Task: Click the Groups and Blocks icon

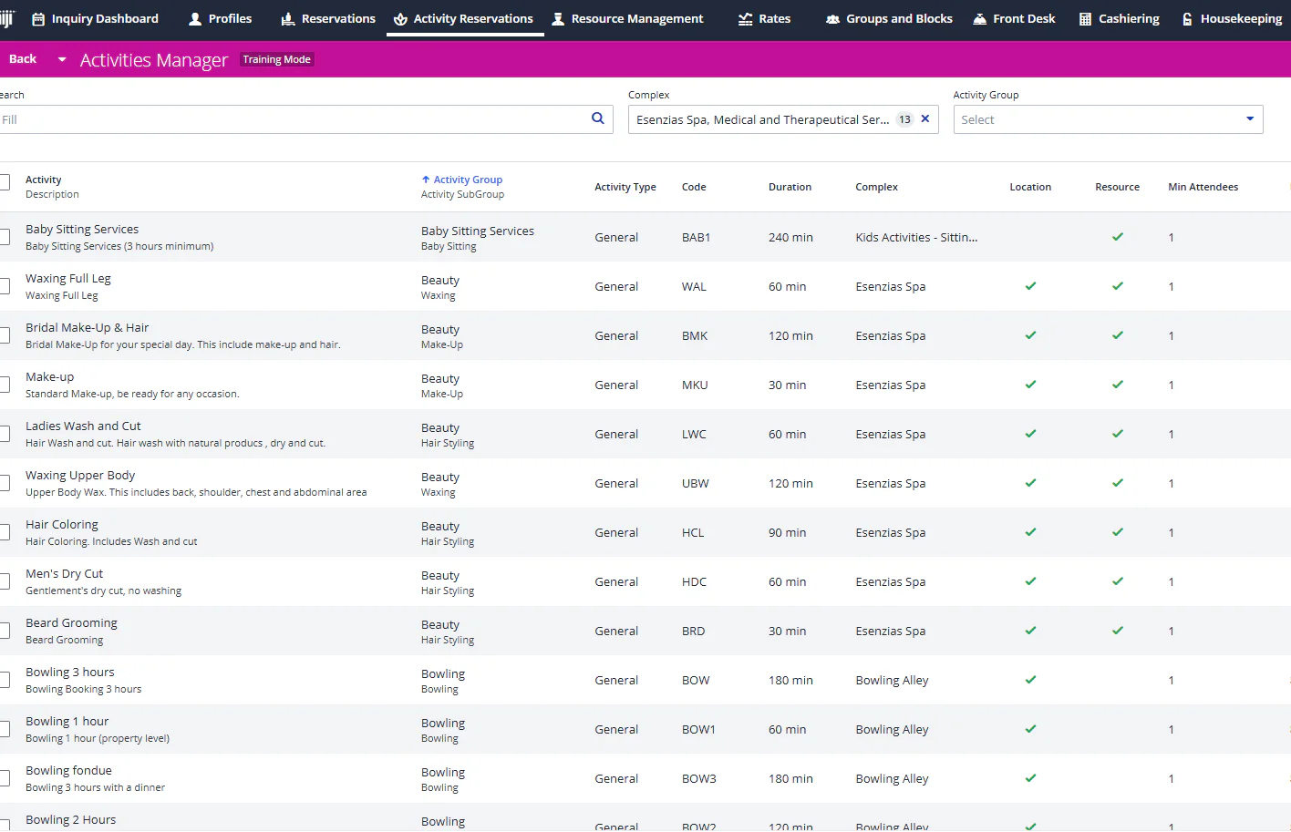Action: pyautogui.click(x=832, y=19)
